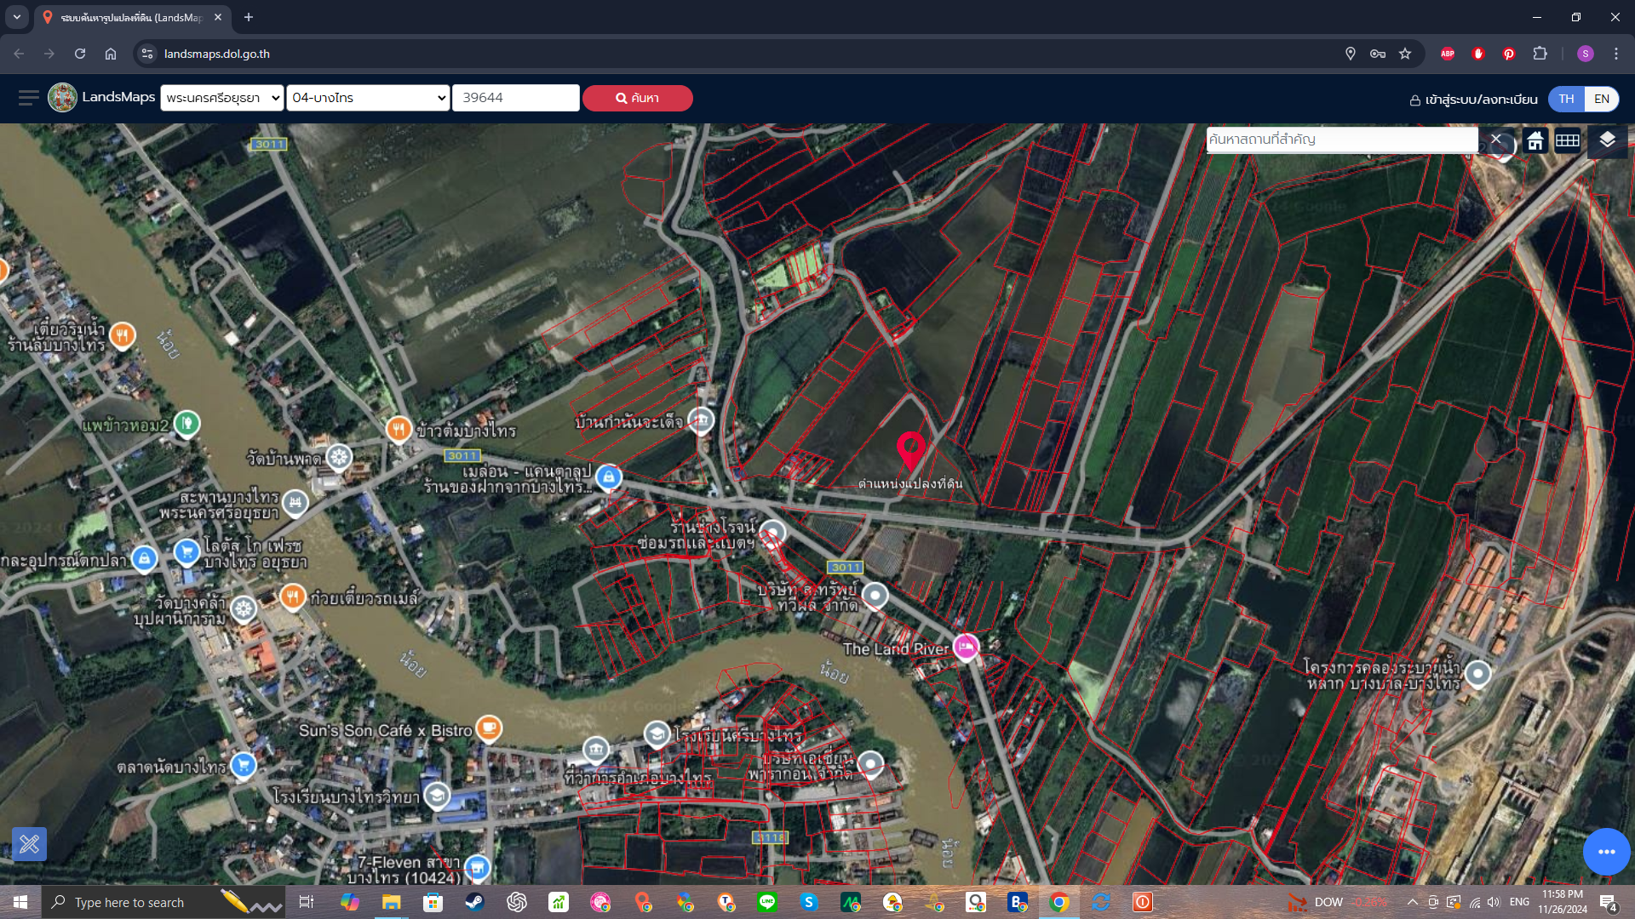
Task: Click the โลตัส โก เฟรช shopping marker
Action: coord(186,552)
